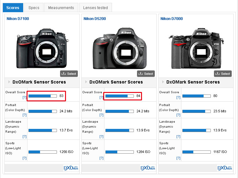
Task: Click the D7100 Sports help [?] icon
Action: pyautogui.click(x=24, y=158)
